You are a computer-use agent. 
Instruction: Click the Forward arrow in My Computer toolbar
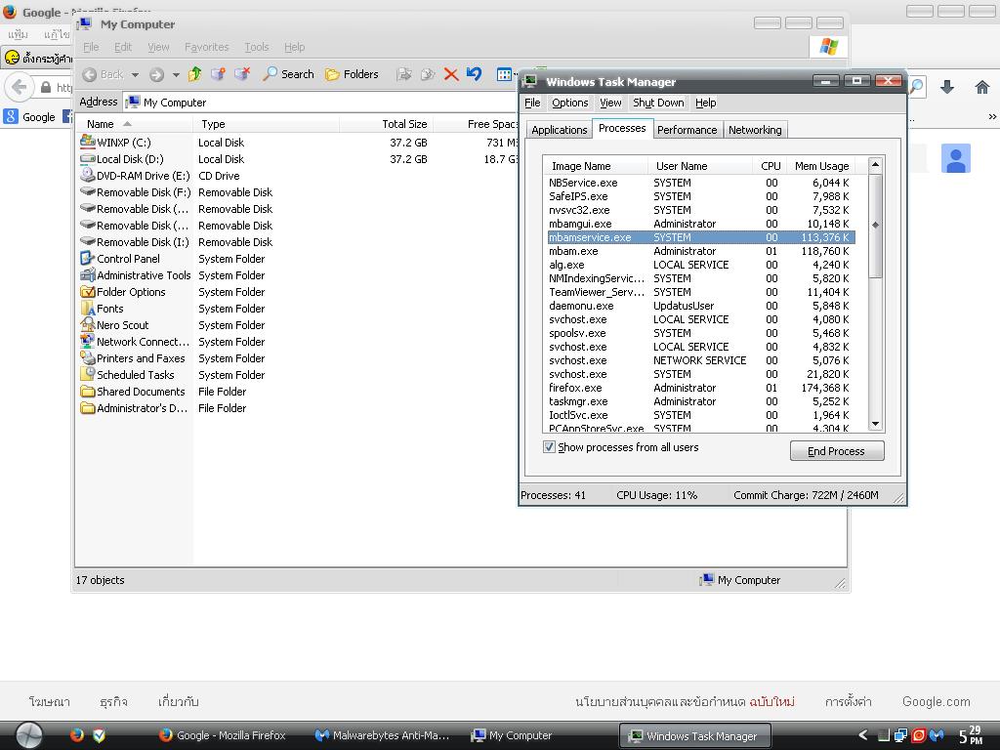pos(156,74)
